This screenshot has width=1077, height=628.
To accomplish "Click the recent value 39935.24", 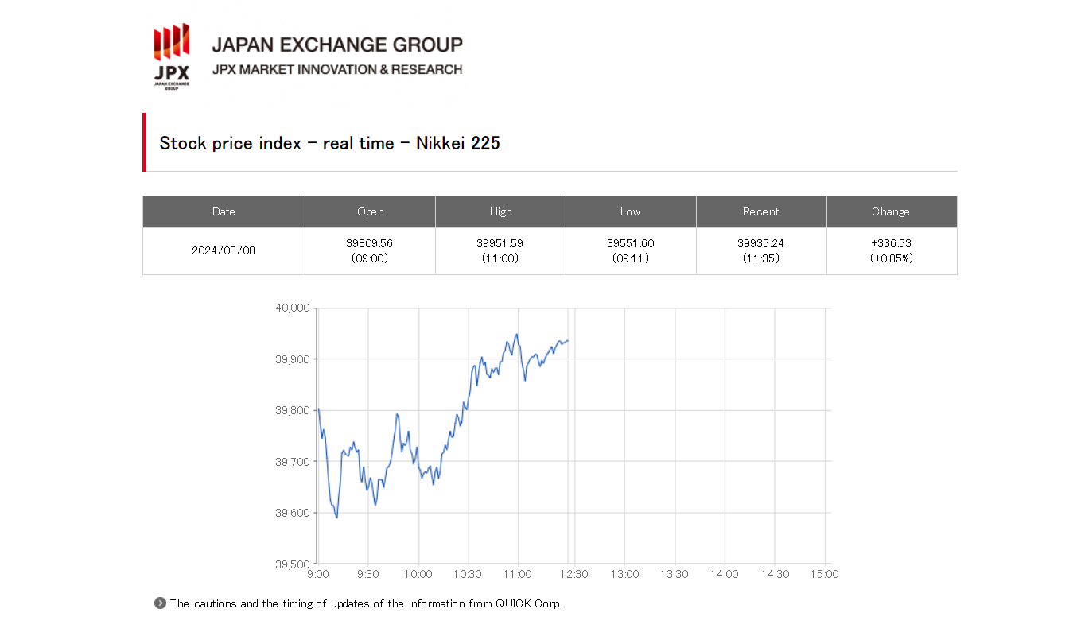I will [x=761, y=243].
